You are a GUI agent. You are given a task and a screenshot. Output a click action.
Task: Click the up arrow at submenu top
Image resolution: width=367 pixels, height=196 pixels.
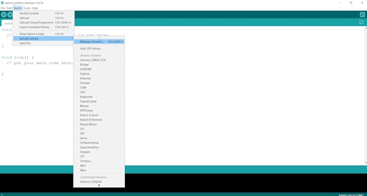click(x=99, y=38)
